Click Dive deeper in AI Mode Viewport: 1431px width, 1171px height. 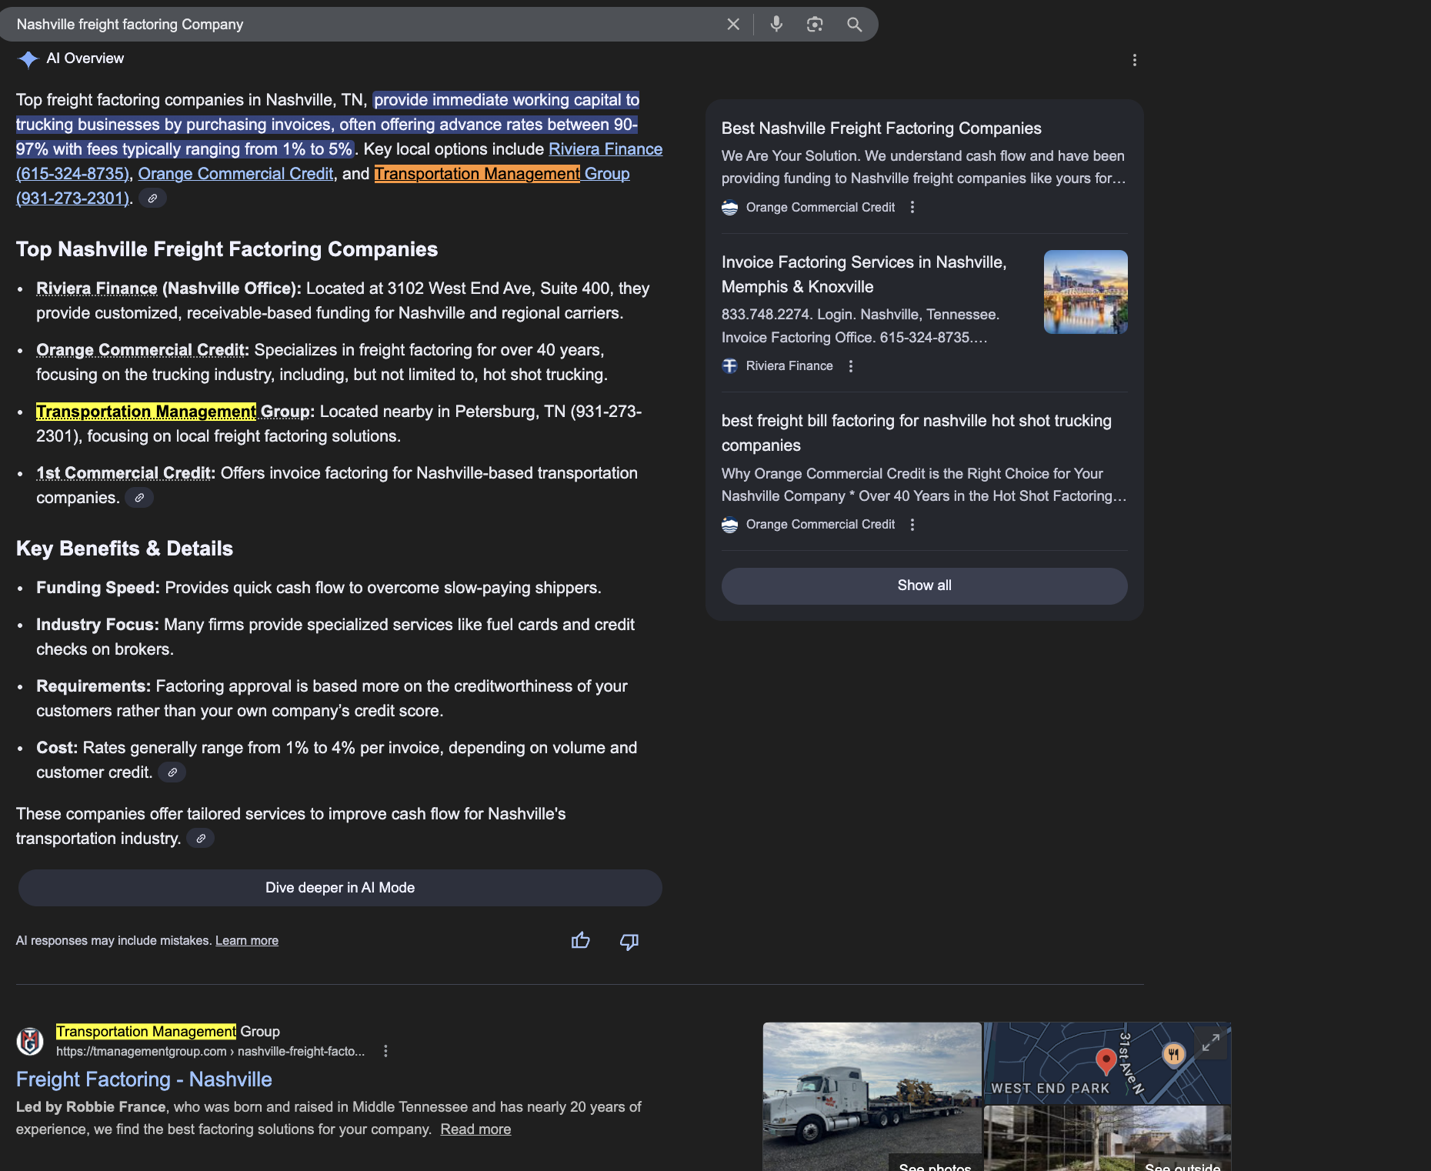339,887
